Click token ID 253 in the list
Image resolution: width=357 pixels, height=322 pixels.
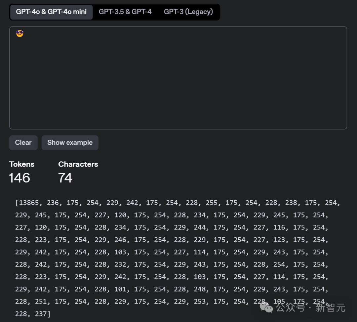tap(200, 301)
